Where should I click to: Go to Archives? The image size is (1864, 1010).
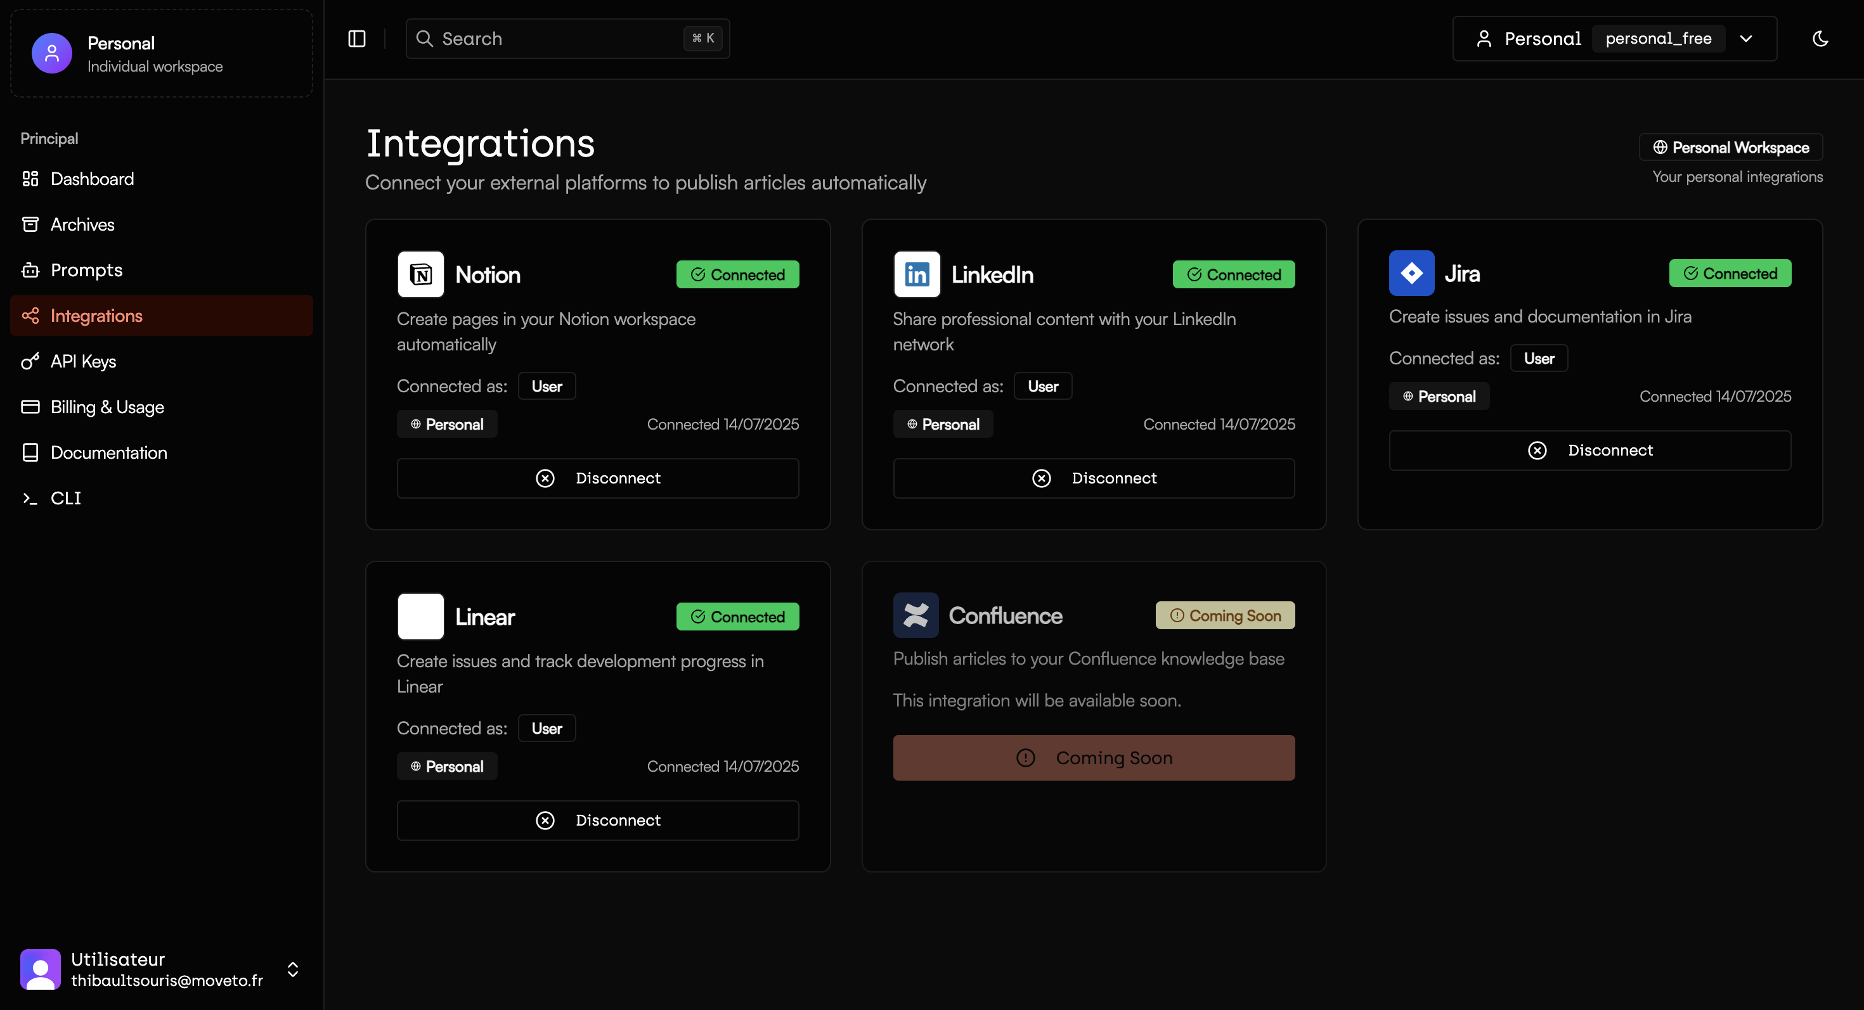[162, 224]
